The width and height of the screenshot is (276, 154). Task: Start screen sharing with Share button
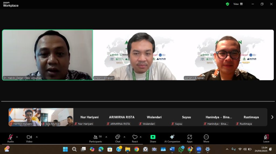153,138
